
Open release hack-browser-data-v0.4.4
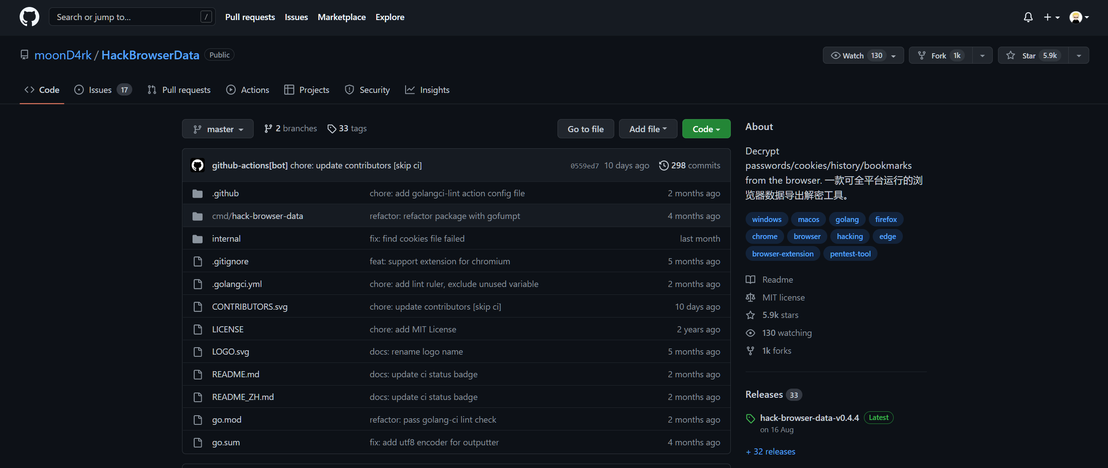click(x=809, y=418)
